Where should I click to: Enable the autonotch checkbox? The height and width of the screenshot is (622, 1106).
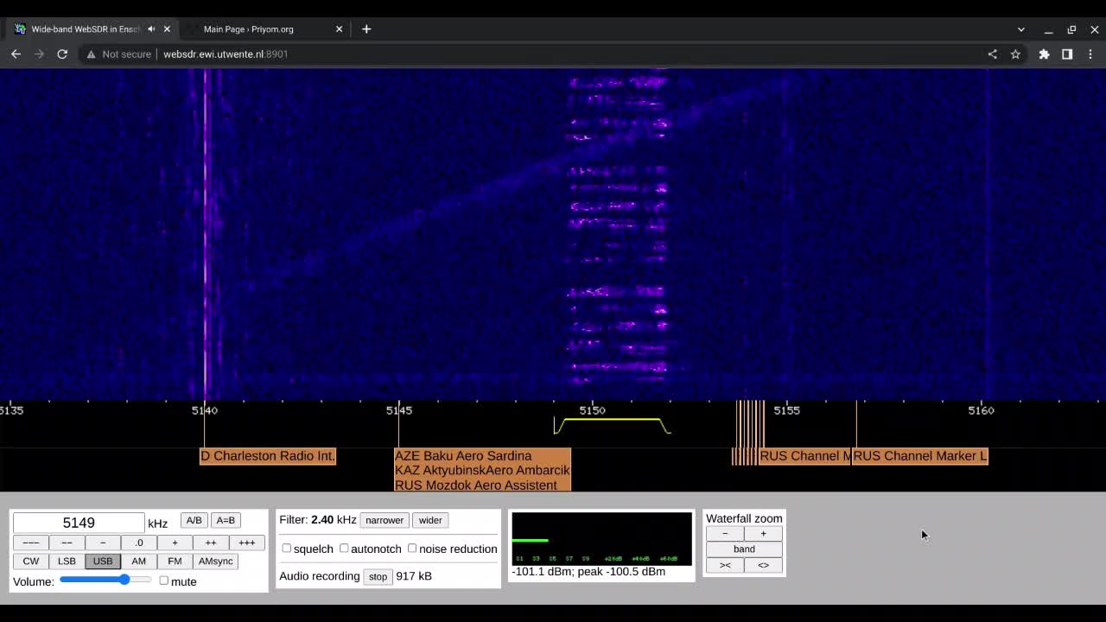pyautogui.click(x=344, y=548)
